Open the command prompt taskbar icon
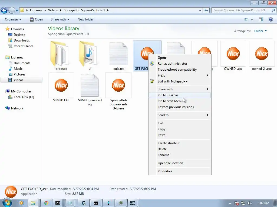This screenshot has width=277, height=207. [96, 203]
